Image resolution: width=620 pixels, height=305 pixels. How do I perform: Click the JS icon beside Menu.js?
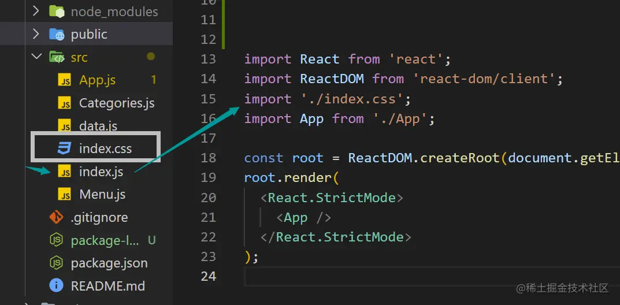click(65, 195)
